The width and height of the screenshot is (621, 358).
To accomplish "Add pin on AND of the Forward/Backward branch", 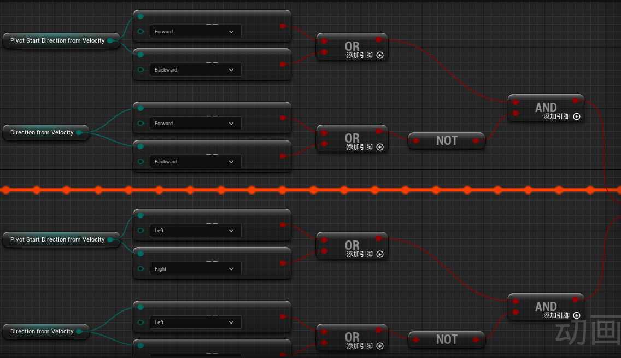I will pyautogui.click(x=577, y=116).
